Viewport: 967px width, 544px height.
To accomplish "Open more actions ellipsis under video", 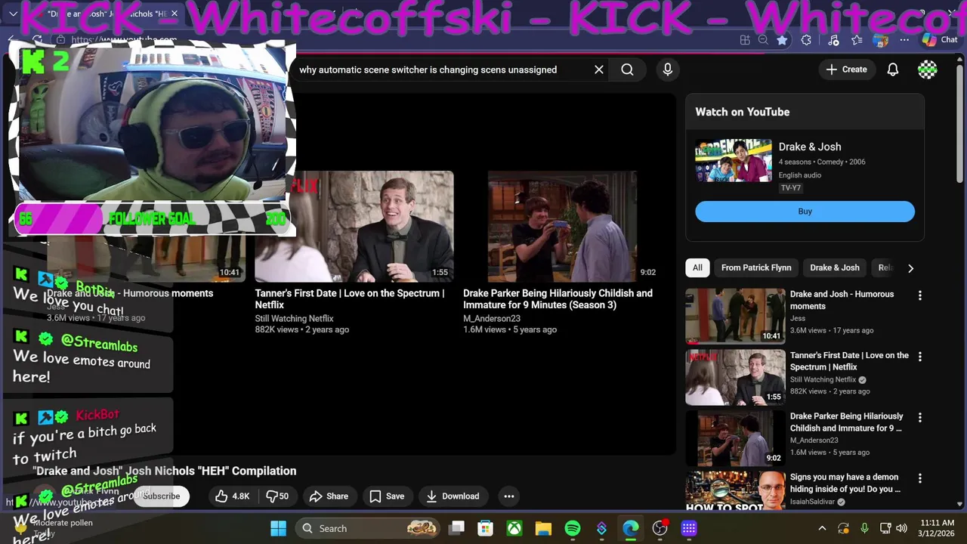I will point(509,496).
